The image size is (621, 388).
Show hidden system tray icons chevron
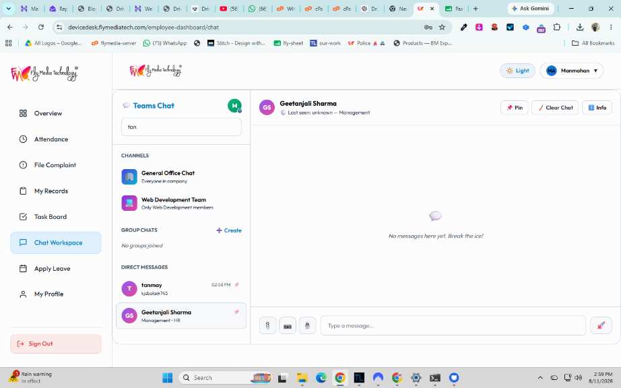click(x=540, y=378)
